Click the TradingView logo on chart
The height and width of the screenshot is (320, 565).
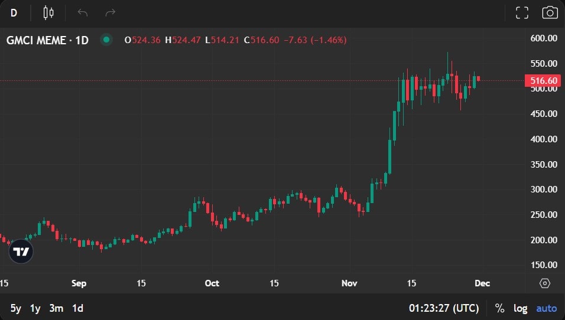point(21,252)
